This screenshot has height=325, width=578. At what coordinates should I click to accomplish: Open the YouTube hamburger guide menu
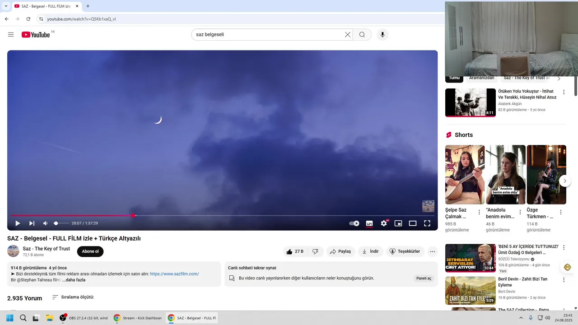[11, 35]
